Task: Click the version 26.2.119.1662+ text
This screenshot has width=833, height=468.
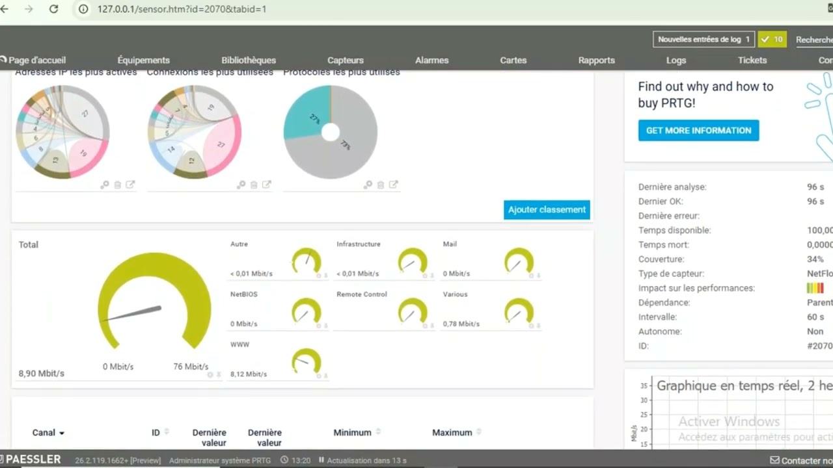Action: coord(118,460)
